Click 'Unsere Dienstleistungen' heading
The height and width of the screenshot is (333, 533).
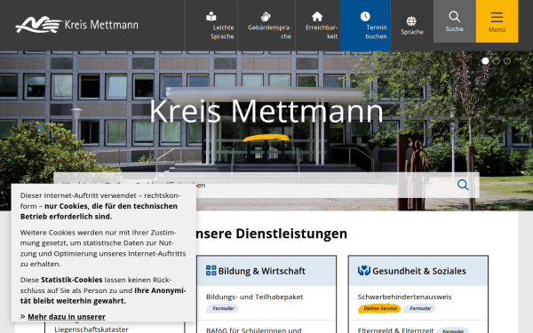[x=271, y=234]
